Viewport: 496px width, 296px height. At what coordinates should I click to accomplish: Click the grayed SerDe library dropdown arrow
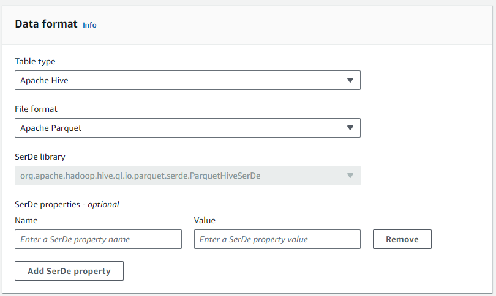[x=350, y=176]
